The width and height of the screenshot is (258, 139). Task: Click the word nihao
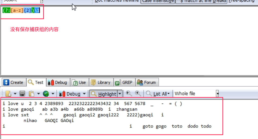click(x=30, y=120)
